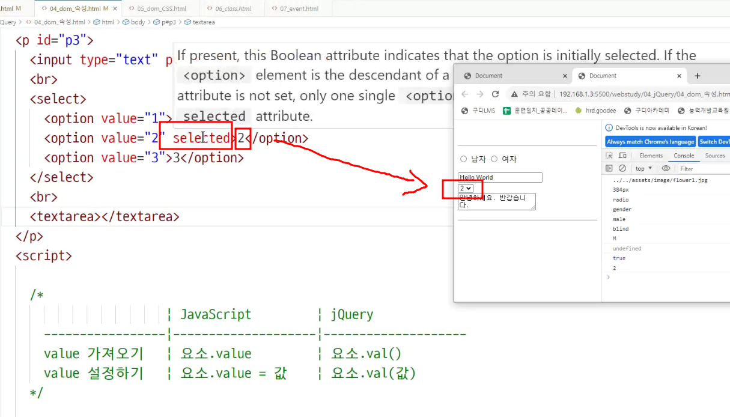Open the 구디LMS bookmark
Viewport: 730px width, 417px height.
(478, 111)
